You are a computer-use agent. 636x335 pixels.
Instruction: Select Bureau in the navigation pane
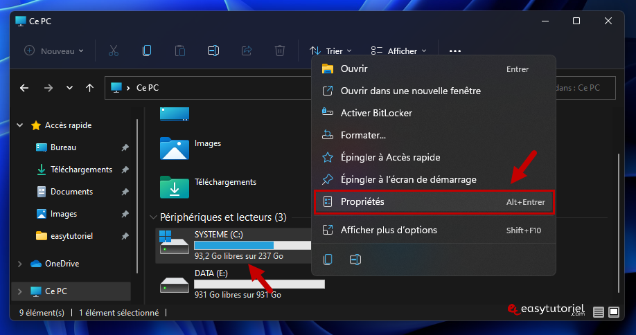63,147
